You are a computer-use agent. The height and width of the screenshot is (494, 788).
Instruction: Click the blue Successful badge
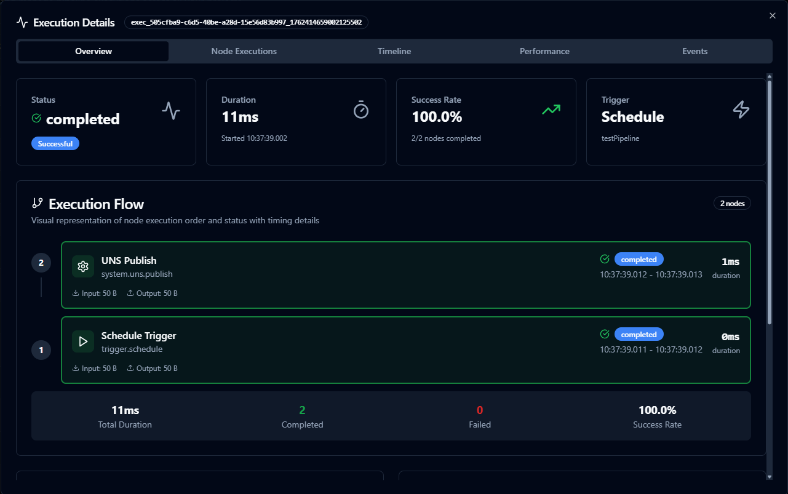click(x=55, y=143)
